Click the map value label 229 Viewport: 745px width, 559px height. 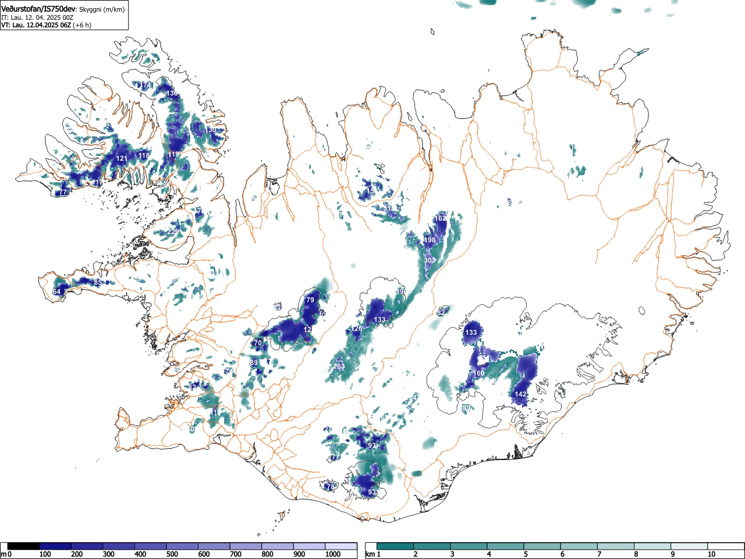pyautogui.click(x=173, y=232)
